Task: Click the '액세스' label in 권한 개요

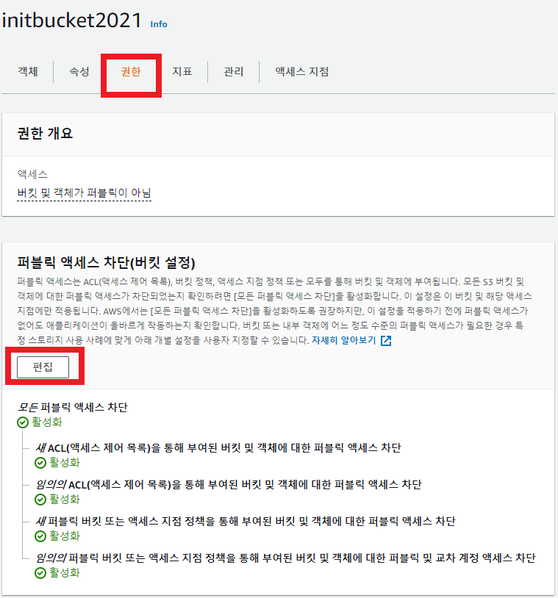Action: point(32,174)
